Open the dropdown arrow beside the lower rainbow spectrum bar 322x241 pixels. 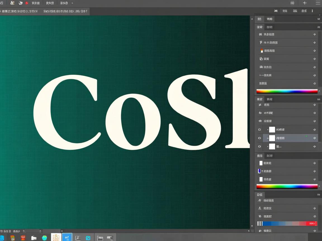[x=319, y=186]
